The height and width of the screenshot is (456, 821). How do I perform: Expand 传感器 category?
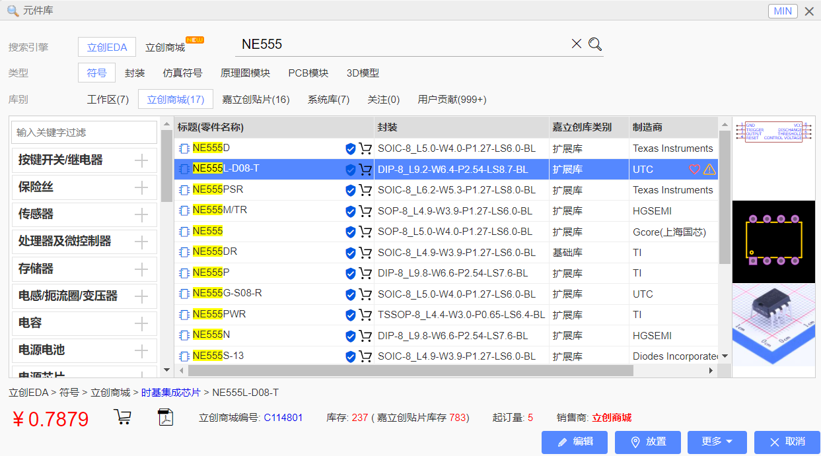(x=141, y=214)
